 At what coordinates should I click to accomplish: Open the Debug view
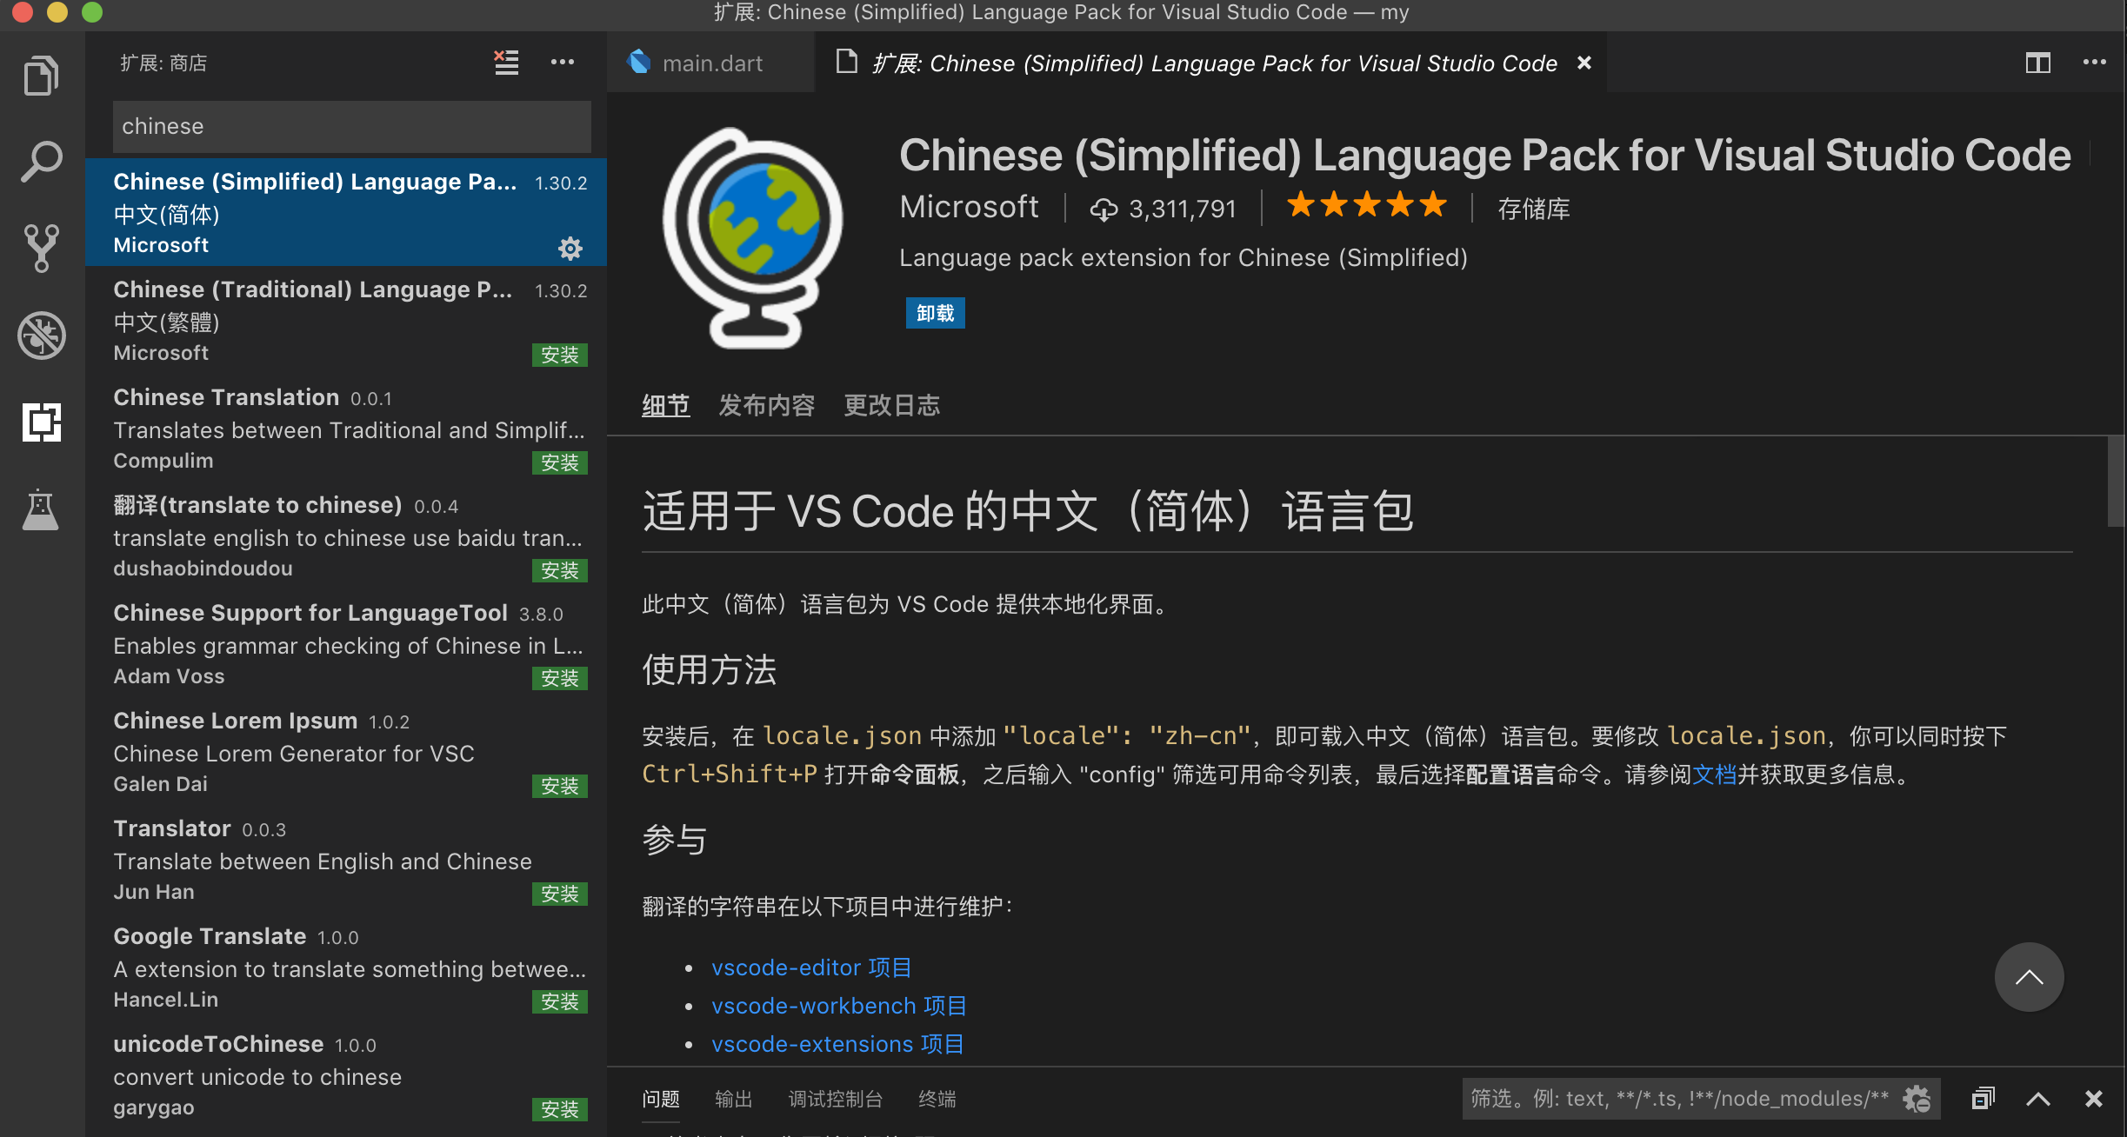point(41,336)
